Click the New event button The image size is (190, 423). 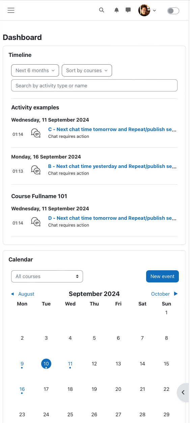(x=162, y=276)
